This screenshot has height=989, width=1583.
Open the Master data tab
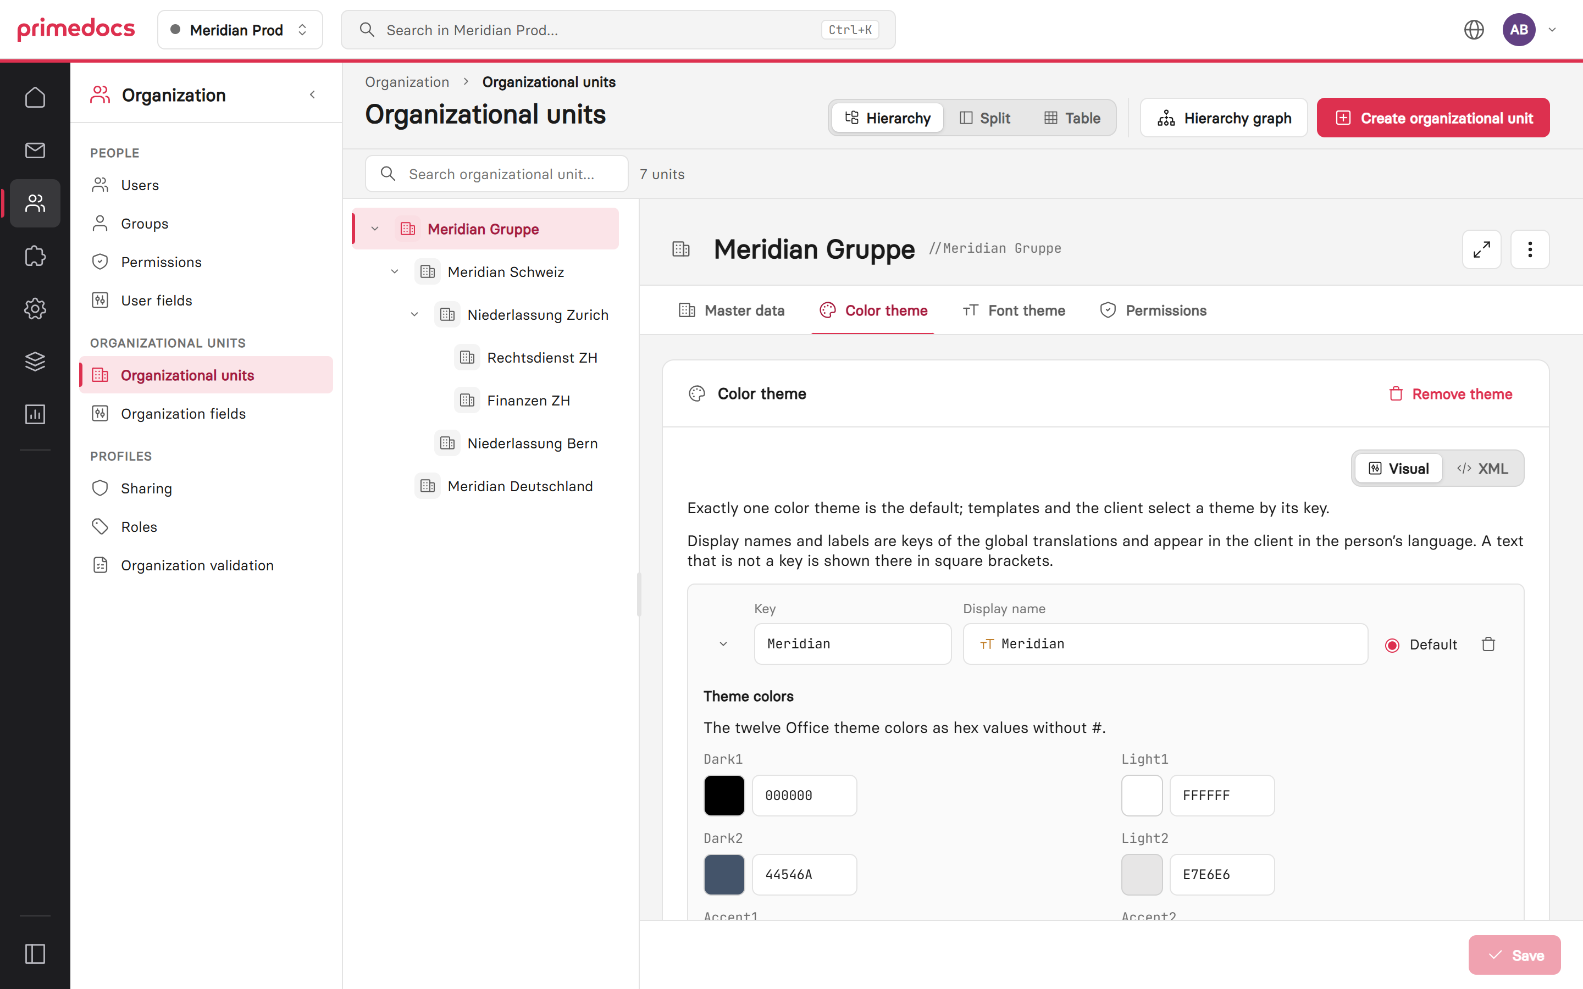[x=732, y=310]
